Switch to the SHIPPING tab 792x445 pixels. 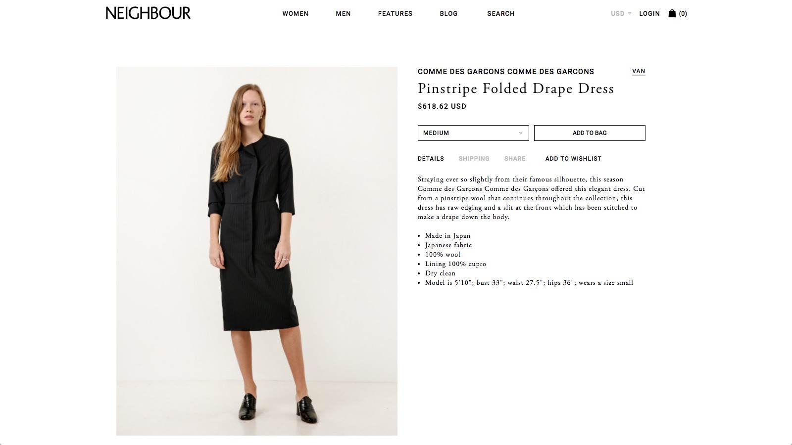[474, 159]
